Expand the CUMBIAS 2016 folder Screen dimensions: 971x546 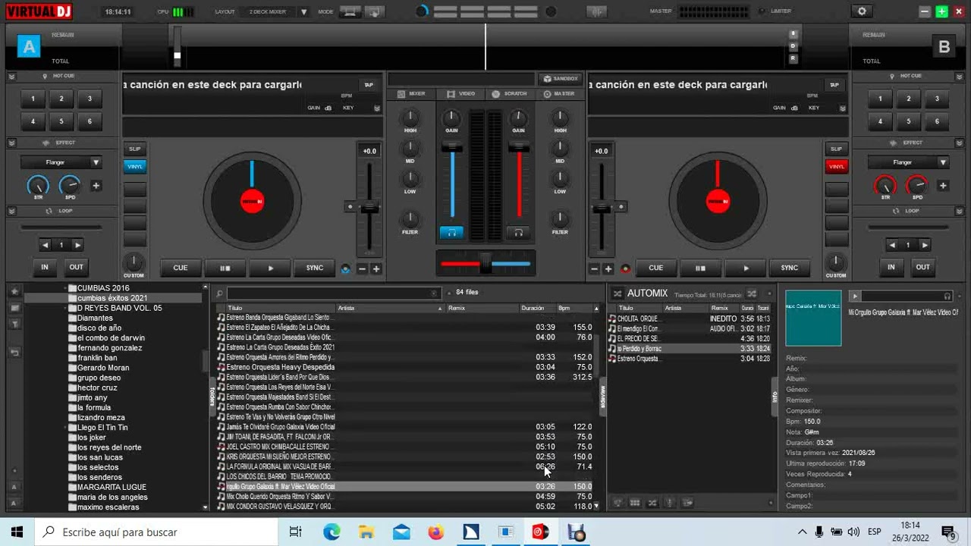click(66, 288)
